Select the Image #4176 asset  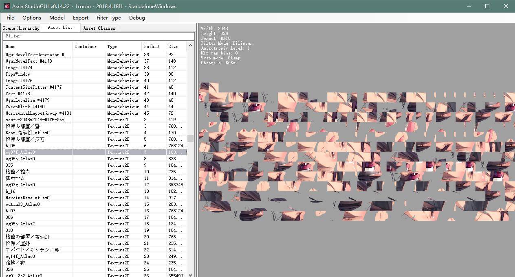[95, 81]
